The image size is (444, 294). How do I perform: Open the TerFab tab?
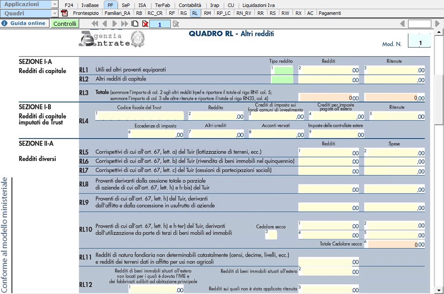(x=162, y=5)
